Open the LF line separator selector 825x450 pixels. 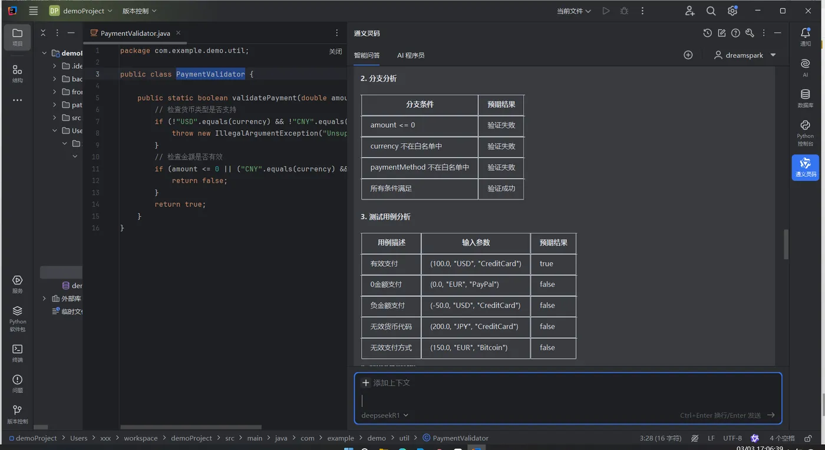pyautogui.click(x=711, y=438)
